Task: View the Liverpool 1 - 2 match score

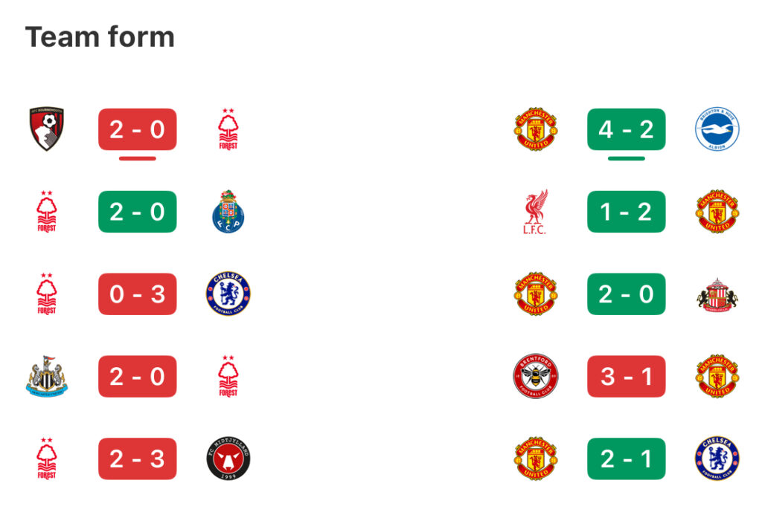Action: tap(626, 212)
